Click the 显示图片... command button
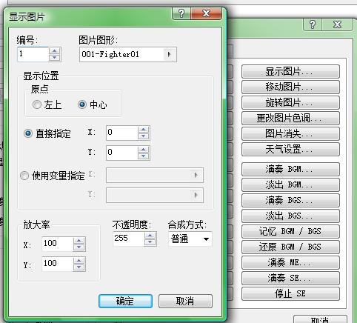The image size is (357, 323). [x=290, y=72]
